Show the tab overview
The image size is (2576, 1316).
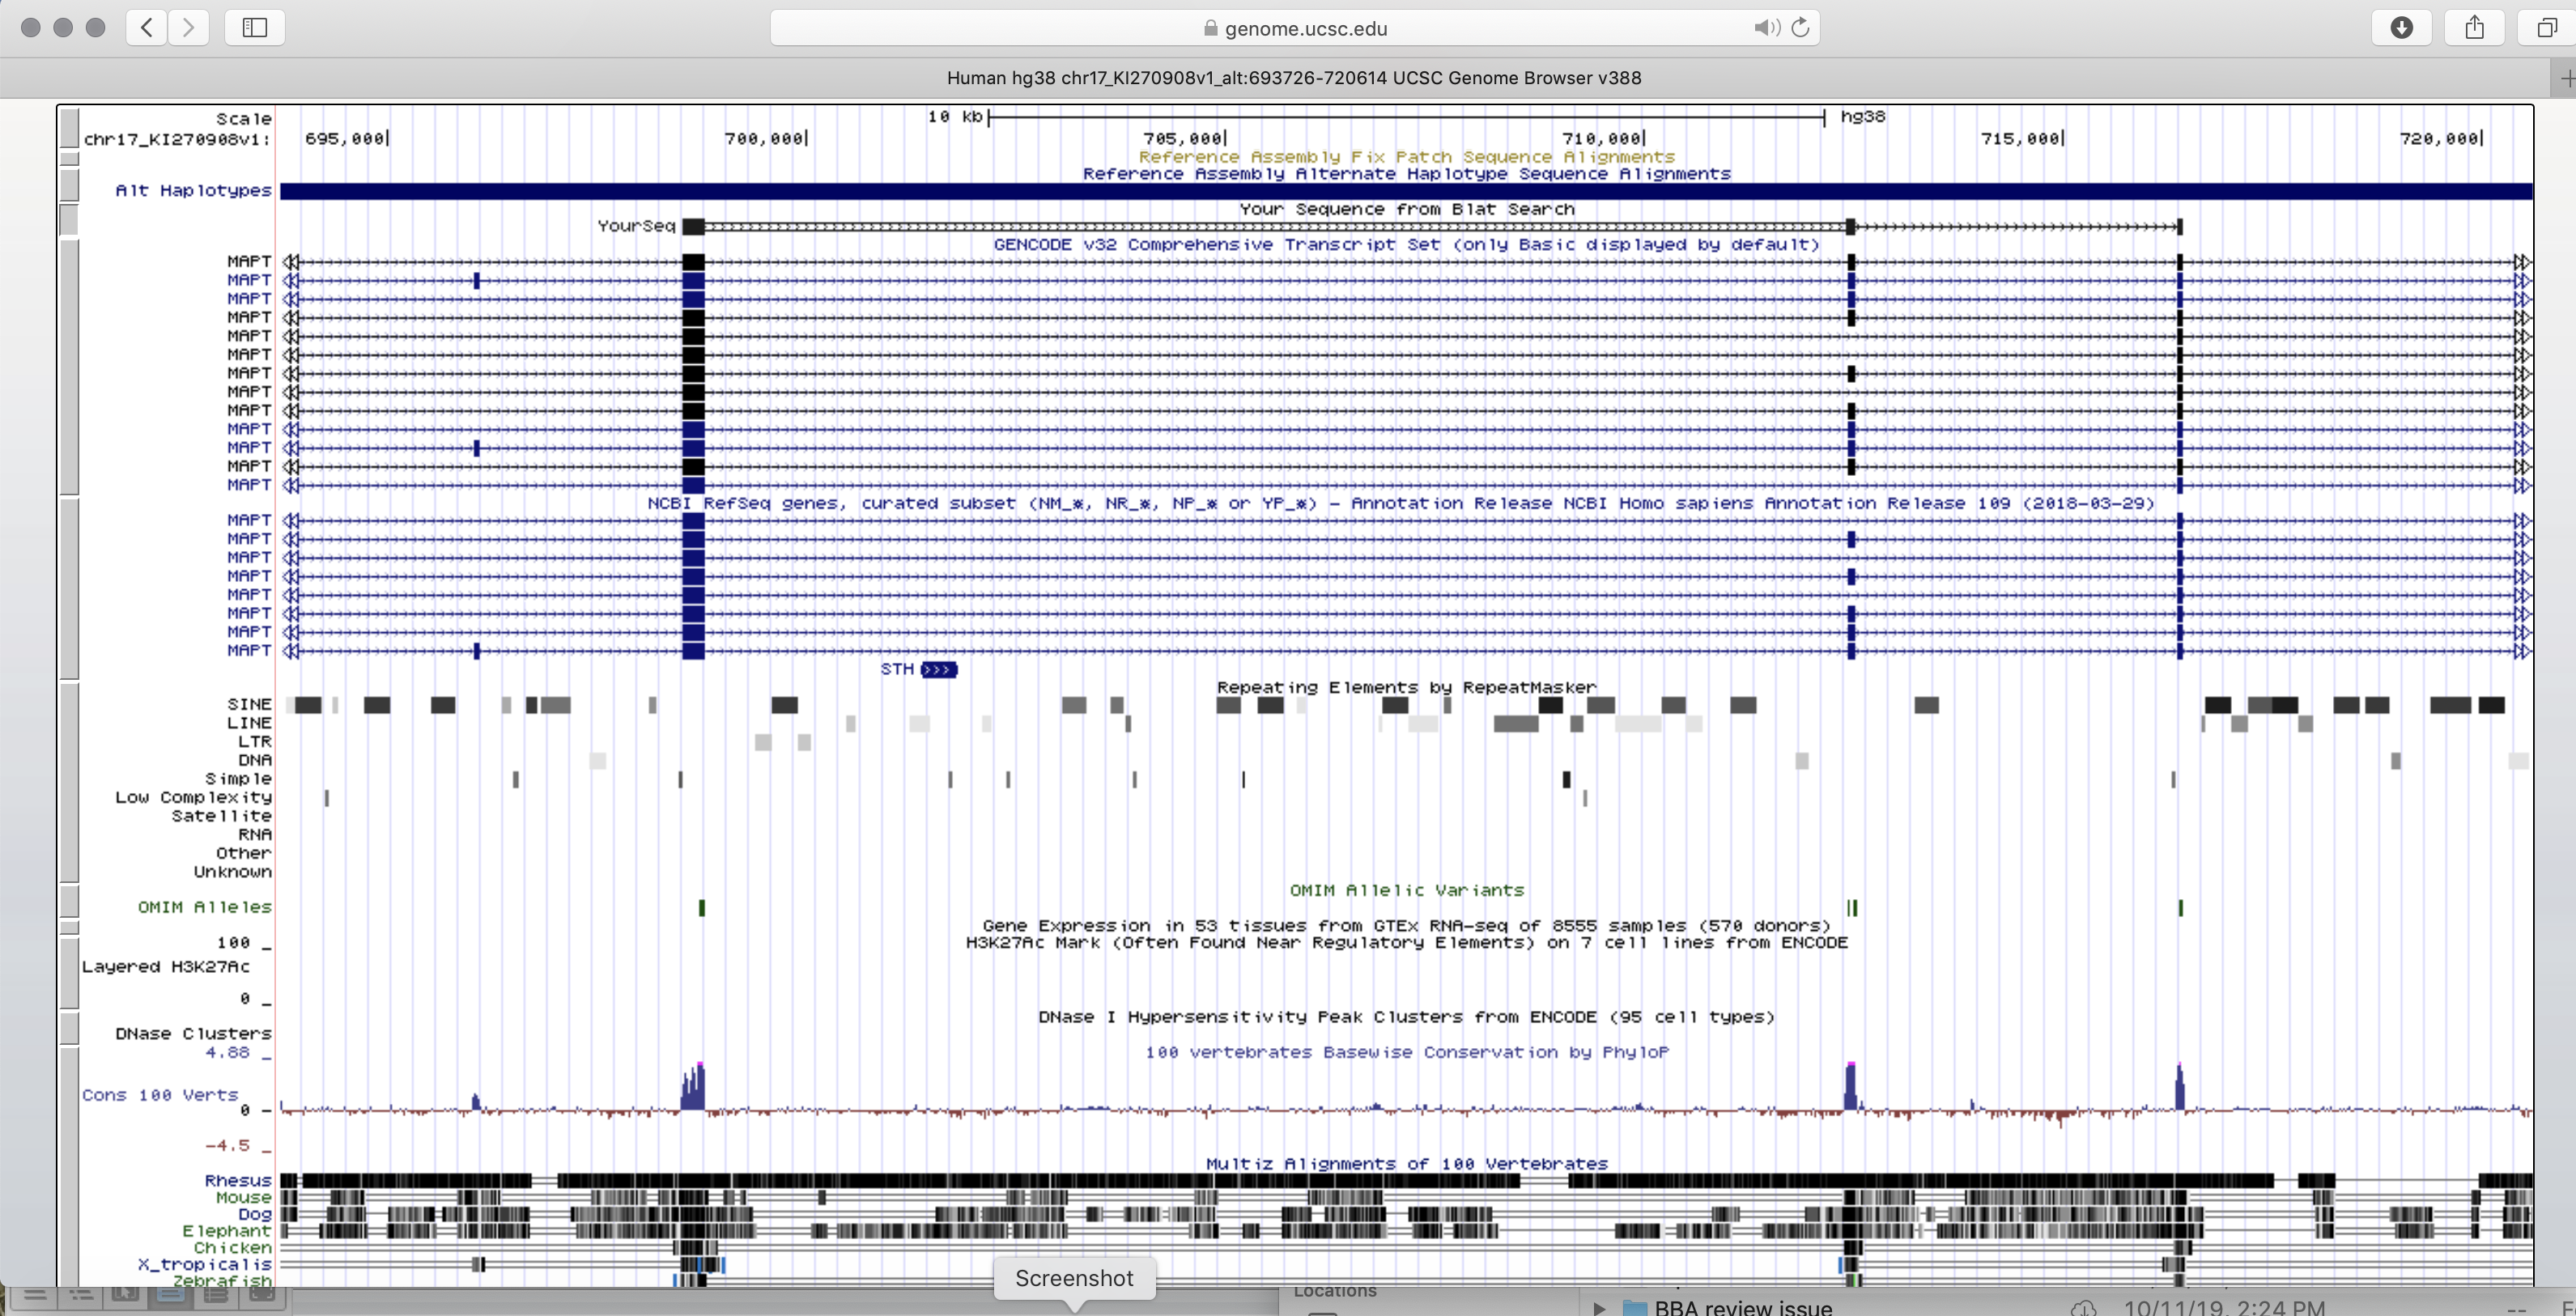pyautogui.click(x=2546, y=27)
